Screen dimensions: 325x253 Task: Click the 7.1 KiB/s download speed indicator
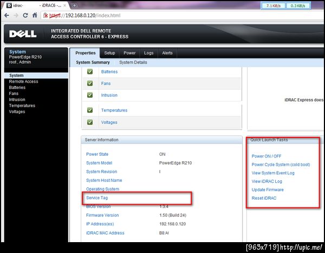[x=274, y=6]
